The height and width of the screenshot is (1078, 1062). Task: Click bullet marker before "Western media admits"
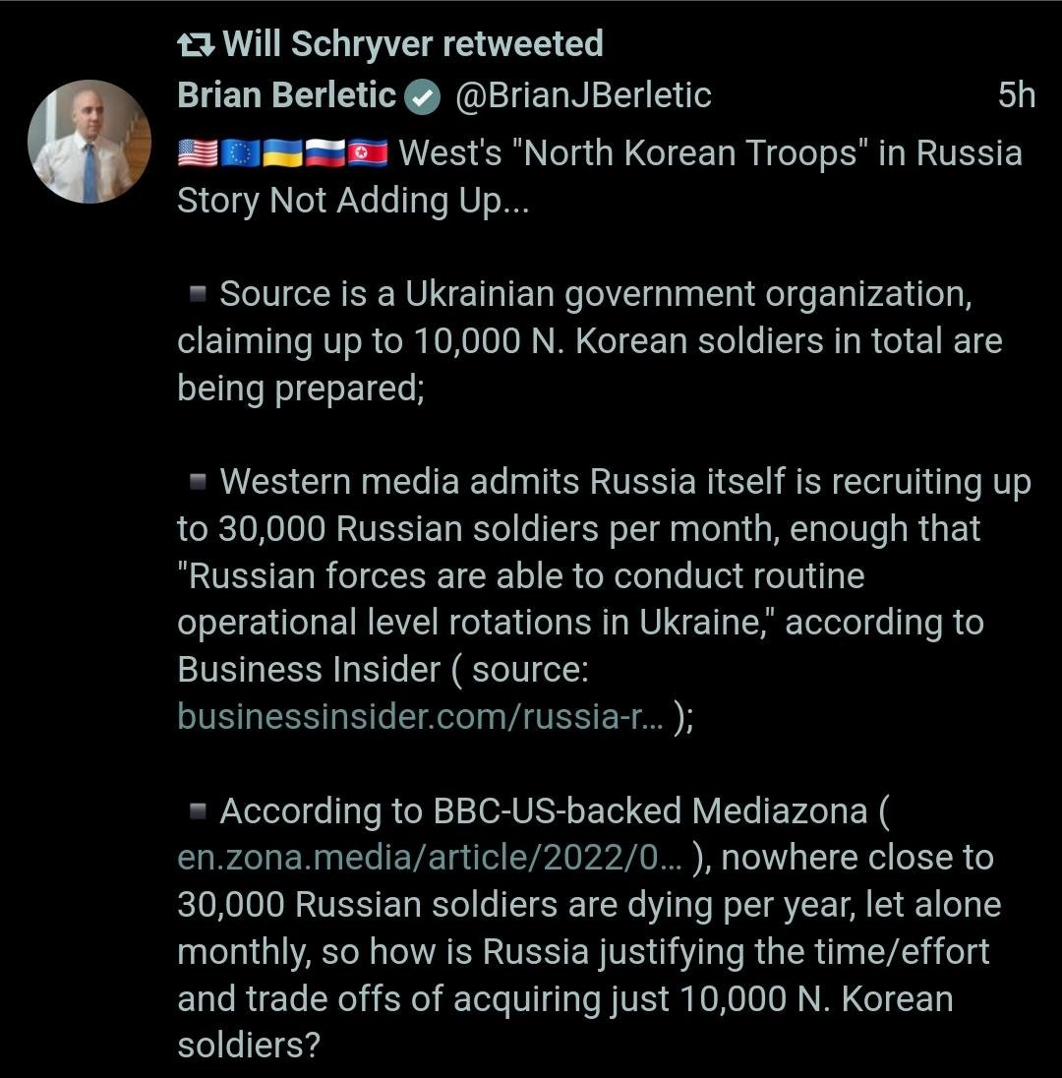[197, 482]
